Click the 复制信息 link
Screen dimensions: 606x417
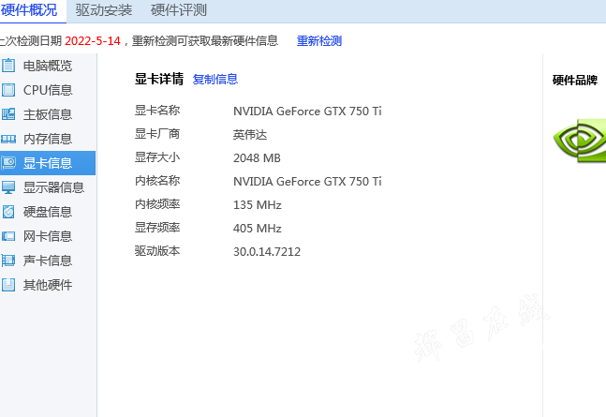tap(215, 79)
